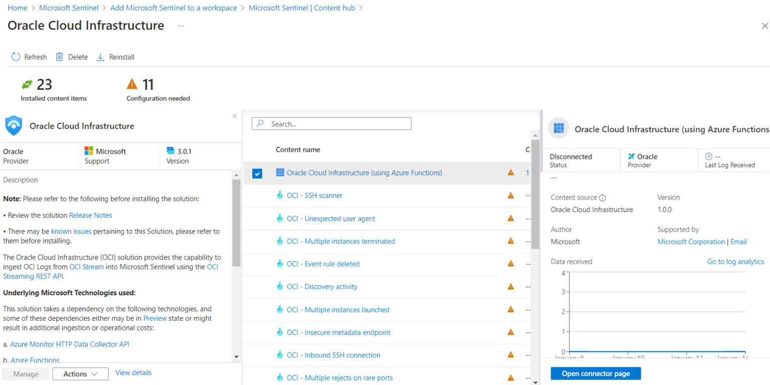Click Go to log analytics link

[735, 262]
